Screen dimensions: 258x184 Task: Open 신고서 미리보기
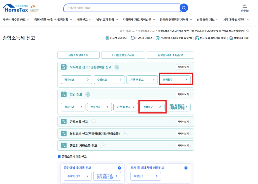click(x=116, y=38)
